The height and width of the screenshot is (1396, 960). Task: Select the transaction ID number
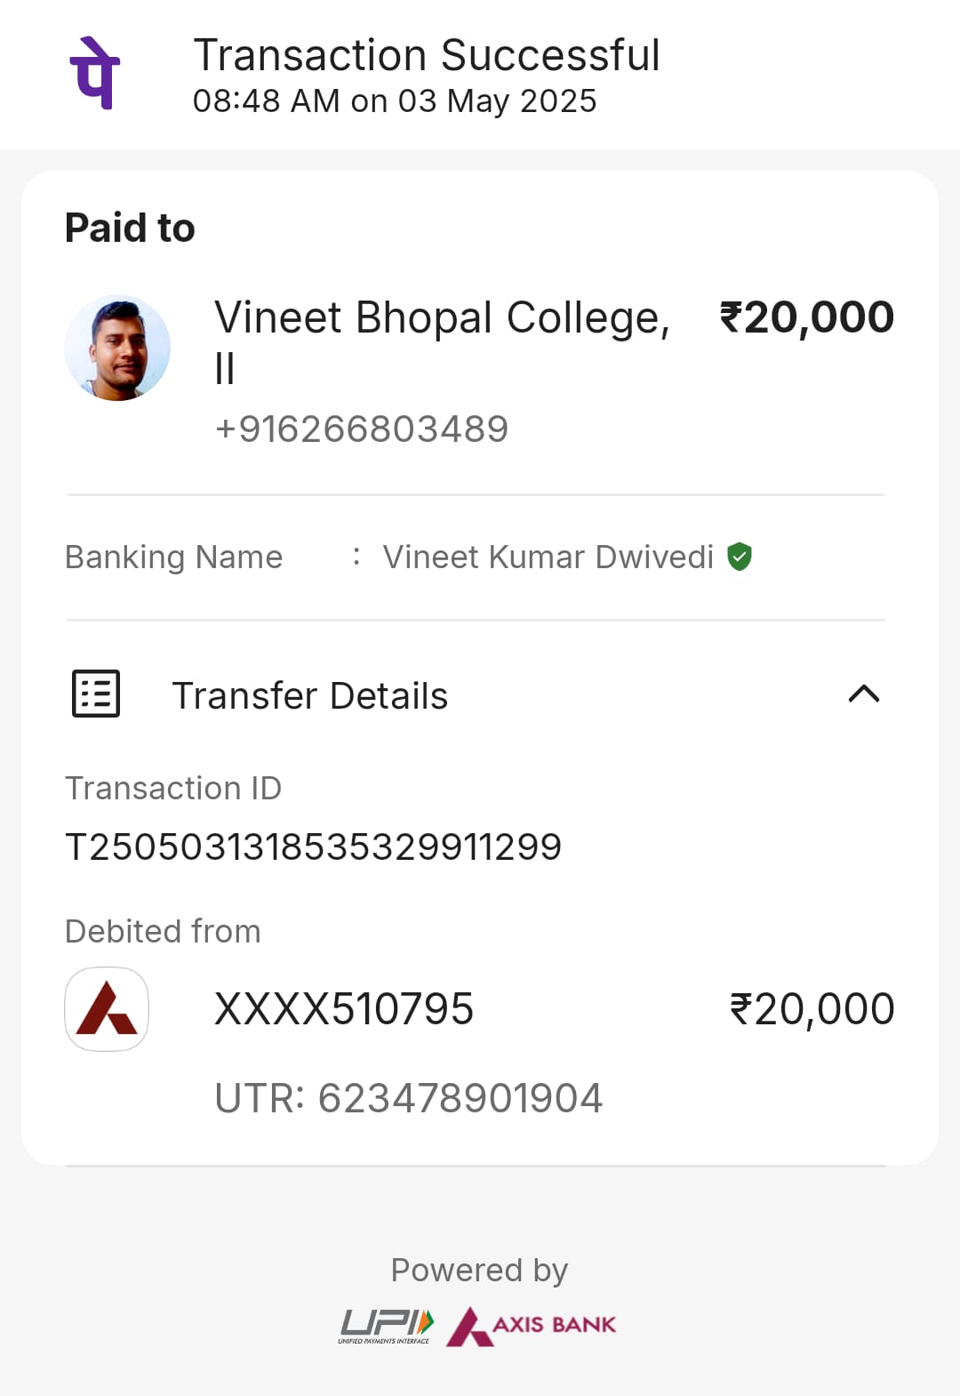point(314,846)
